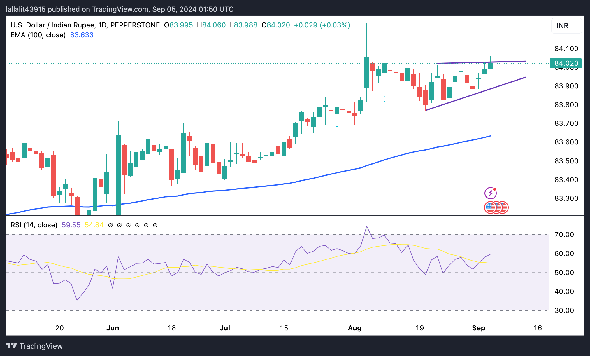Screen dimensions: 590x356
Task: Click the 84.100 price scale label
Action: point(566,49)
